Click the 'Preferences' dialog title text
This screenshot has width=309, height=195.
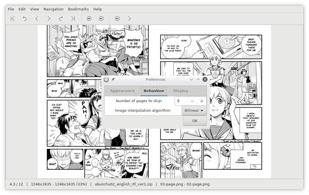[x=155, y=79]
